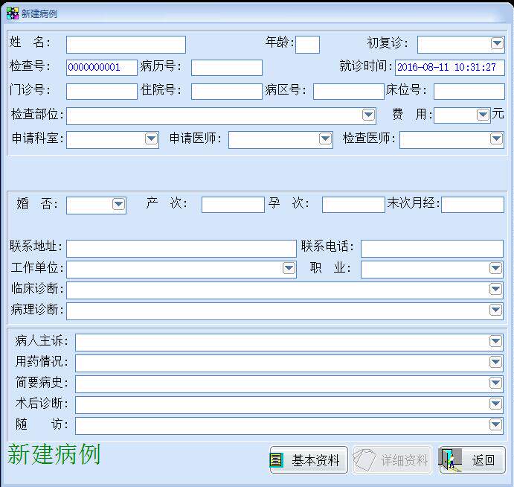514x487 pixels.
Task: Click the 检查号 field showing 0000000001
Action: 102,68
